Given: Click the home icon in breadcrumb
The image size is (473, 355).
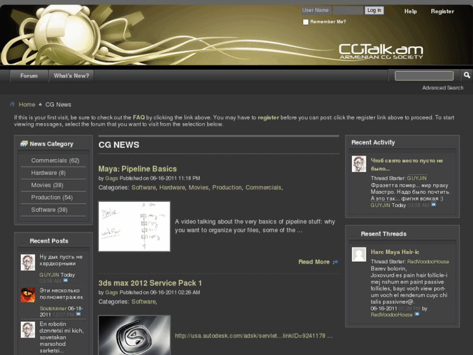Looking at the screenshot, I should coord(12,104).
